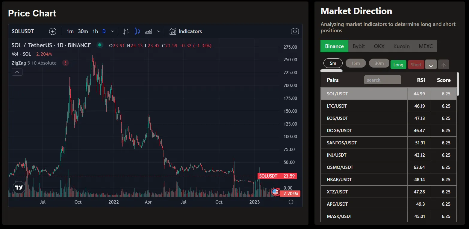Select the 30m timeframe pill in Market Direction
This screenshot has width=469, height=229.
click(x=379, y=63)
